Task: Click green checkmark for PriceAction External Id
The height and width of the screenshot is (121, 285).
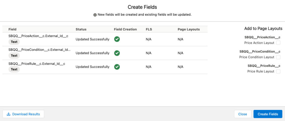Action: click(117, 39)
